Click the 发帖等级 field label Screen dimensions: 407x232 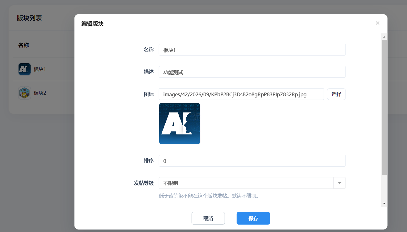click(144, 183)
